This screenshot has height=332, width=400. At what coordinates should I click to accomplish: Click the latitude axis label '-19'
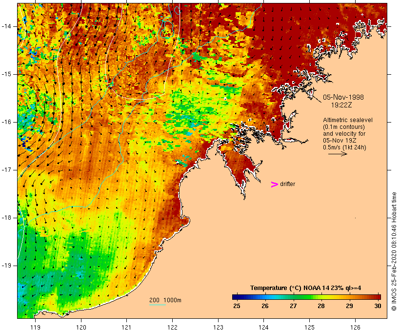click(x=6, y=266)
